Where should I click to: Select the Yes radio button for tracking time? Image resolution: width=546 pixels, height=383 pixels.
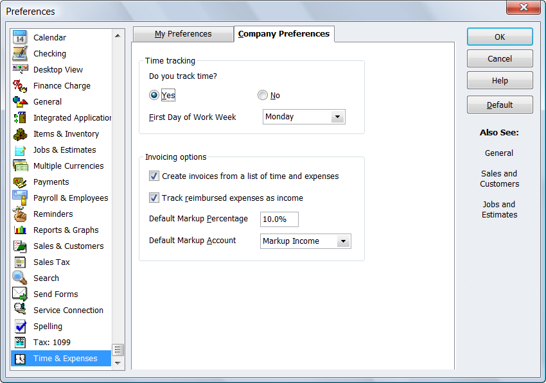[x=154, y=96]
